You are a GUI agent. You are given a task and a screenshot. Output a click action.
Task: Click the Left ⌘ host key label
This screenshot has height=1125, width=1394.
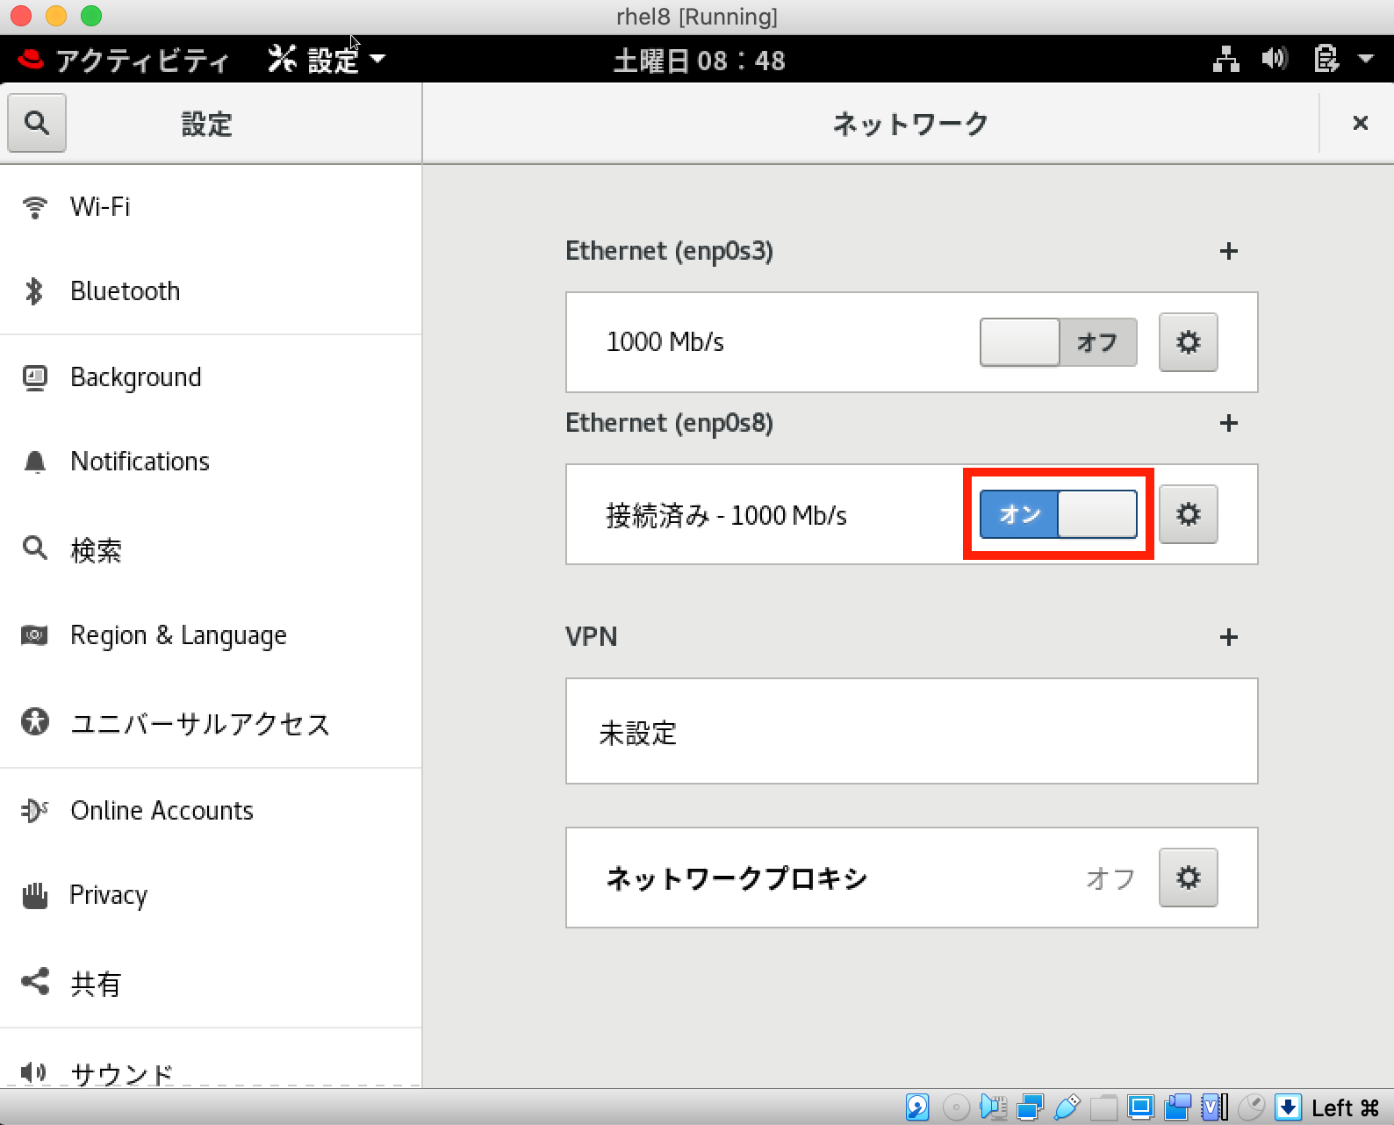[x=1345, y=1108]
